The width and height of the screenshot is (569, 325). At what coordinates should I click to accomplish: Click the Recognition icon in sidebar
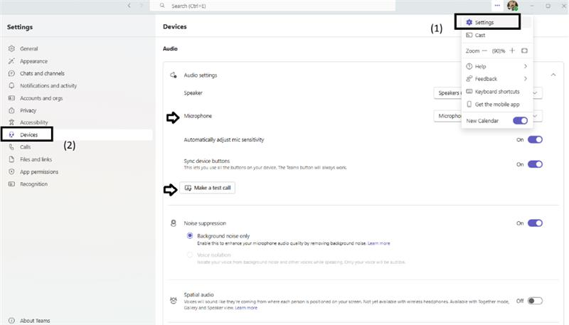click(x=11, y=184)
